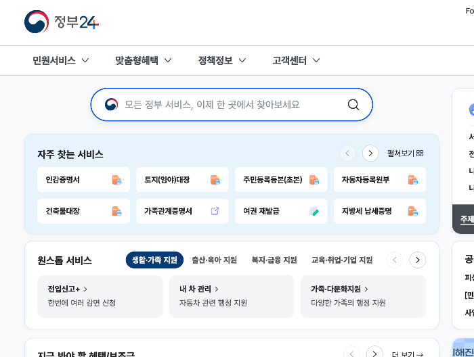Click the grid icon beside 펼쳐보기
Image resolution: width=474 pixels, height=357 pixels.
(x=420, y=153)
